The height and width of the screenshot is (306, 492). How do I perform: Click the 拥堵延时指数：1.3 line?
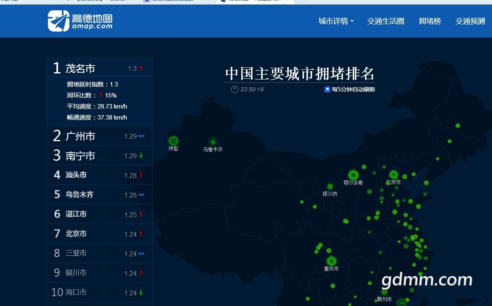point(93,84)
